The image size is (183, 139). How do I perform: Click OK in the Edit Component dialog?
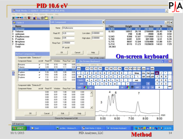click(x=62, y=53)
